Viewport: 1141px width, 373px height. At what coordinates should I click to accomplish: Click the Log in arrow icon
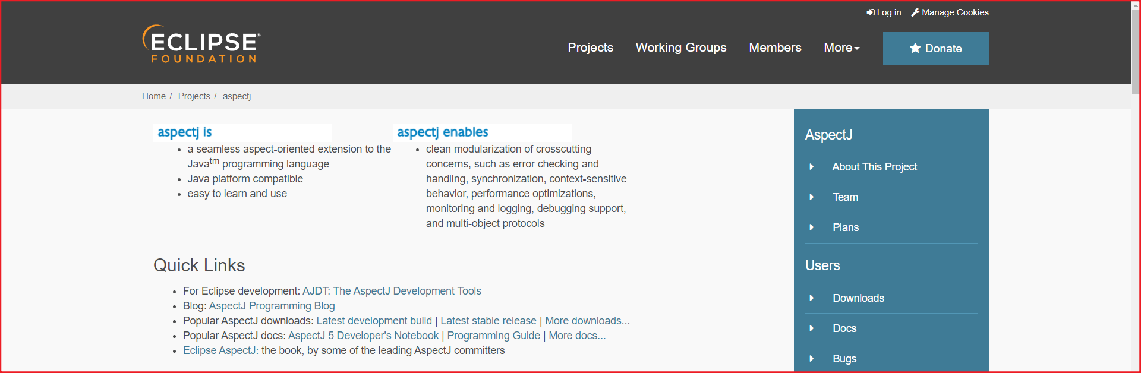pos(871,12)
